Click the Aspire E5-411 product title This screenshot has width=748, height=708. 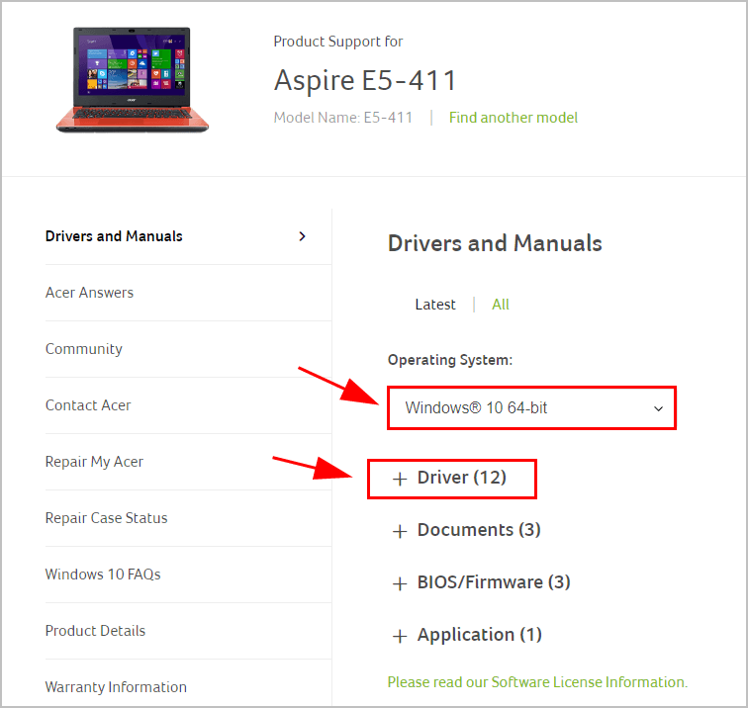coord(365,80)
